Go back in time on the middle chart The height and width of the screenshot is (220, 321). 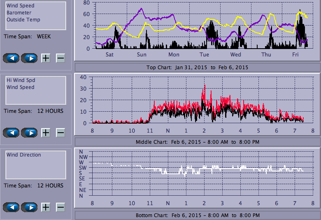12,133
